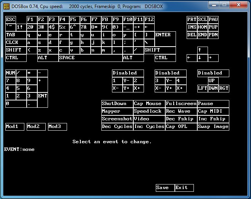Select the PUP page up key
Viewport: 251px width, 199px height.
(x=213, y=27)
